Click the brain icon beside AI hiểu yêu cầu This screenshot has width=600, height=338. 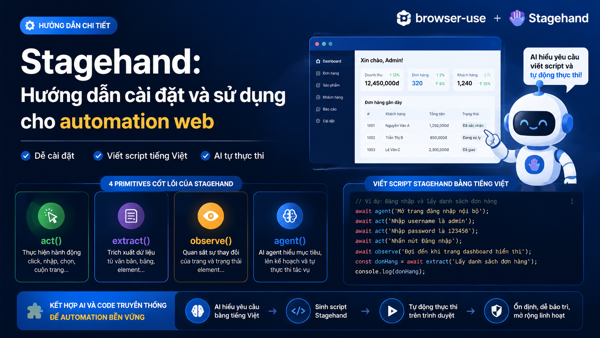pos(198,311)
